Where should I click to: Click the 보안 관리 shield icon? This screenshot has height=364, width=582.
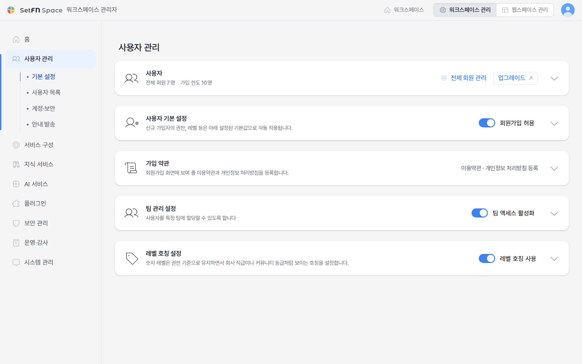click(16, 223)
